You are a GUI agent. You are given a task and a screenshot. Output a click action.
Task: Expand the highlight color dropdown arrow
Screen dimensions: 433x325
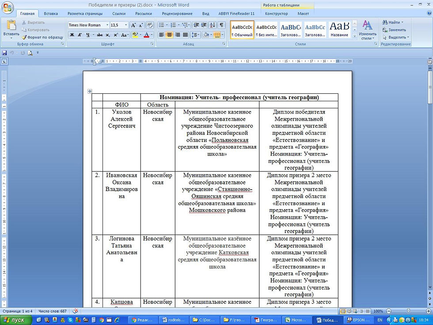[x=141, y=35]
